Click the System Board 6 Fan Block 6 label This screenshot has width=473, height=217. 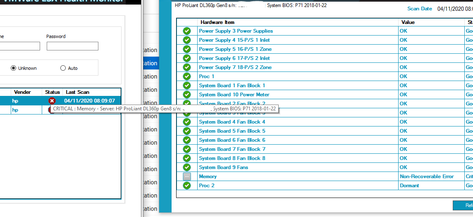(x=232, y=140)
